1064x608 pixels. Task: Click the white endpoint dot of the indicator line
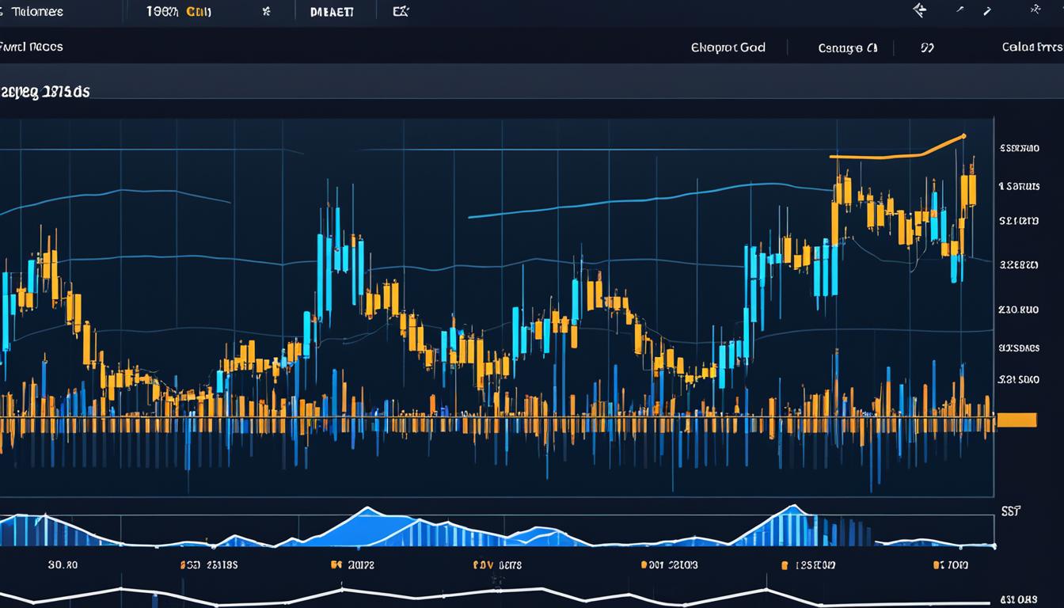pyautogui.click(x=994, y=545)
